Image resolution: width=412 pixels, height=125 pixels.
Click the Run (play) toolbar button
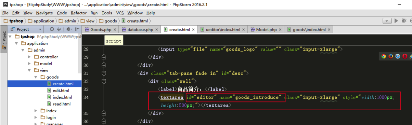click(396, 21)
